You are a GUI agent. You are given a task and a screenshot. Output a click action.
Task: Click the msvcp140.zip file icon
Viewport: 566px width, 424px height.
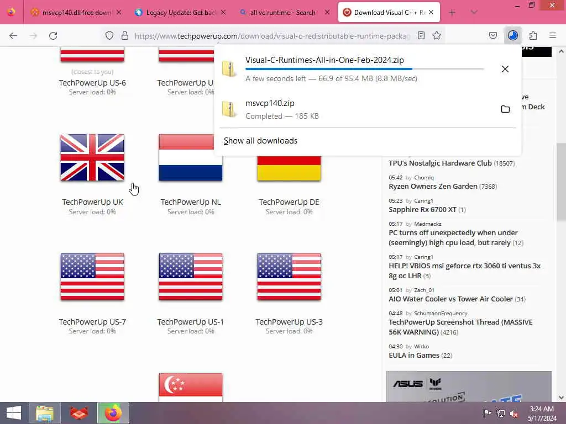[229, 109]
